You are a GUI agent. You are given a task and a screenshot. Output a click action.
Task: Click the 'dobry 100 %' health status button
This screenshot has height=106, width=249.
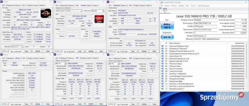point(167,26)
